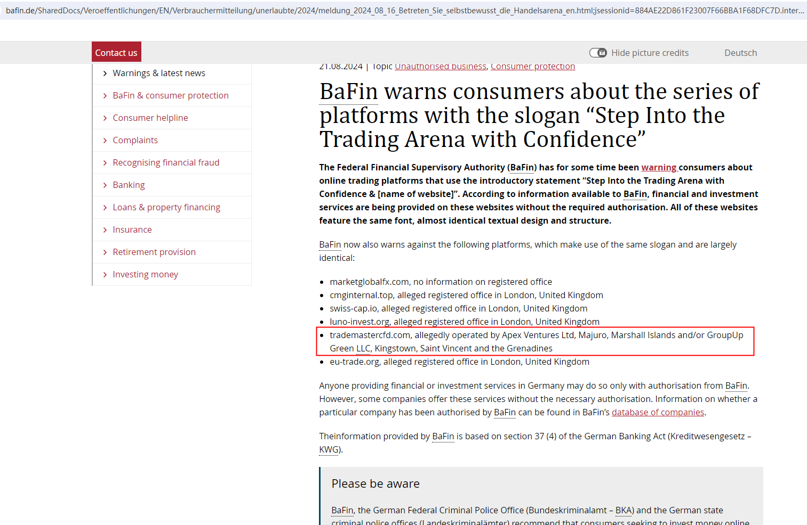807x525 pixels.
Task: Switch language to Deutsch
Action: click(740, 53)
